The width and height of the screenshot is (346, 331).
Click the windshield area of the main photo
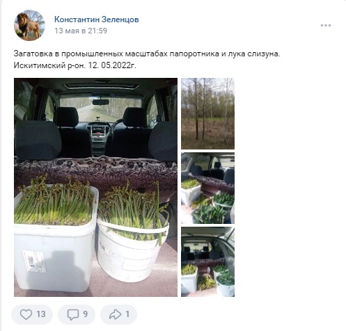click(x=100, y=107)
